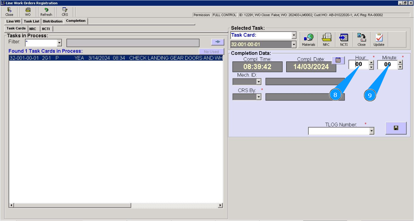Click the CRS By name field
414x221 pixels.
coord(305,97)
